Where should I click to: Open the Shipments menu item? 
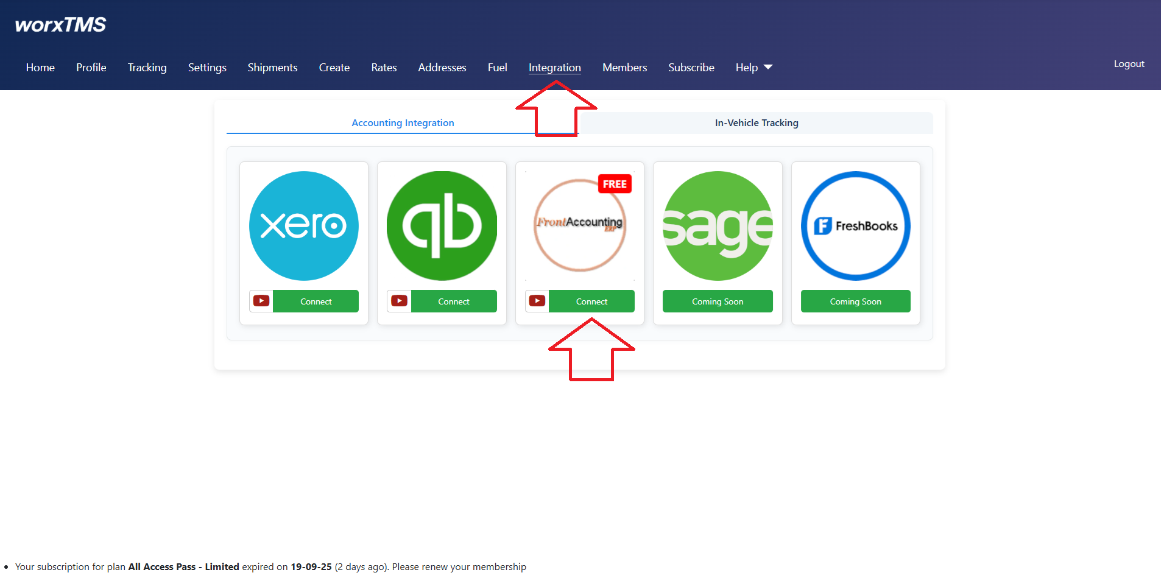272,68
